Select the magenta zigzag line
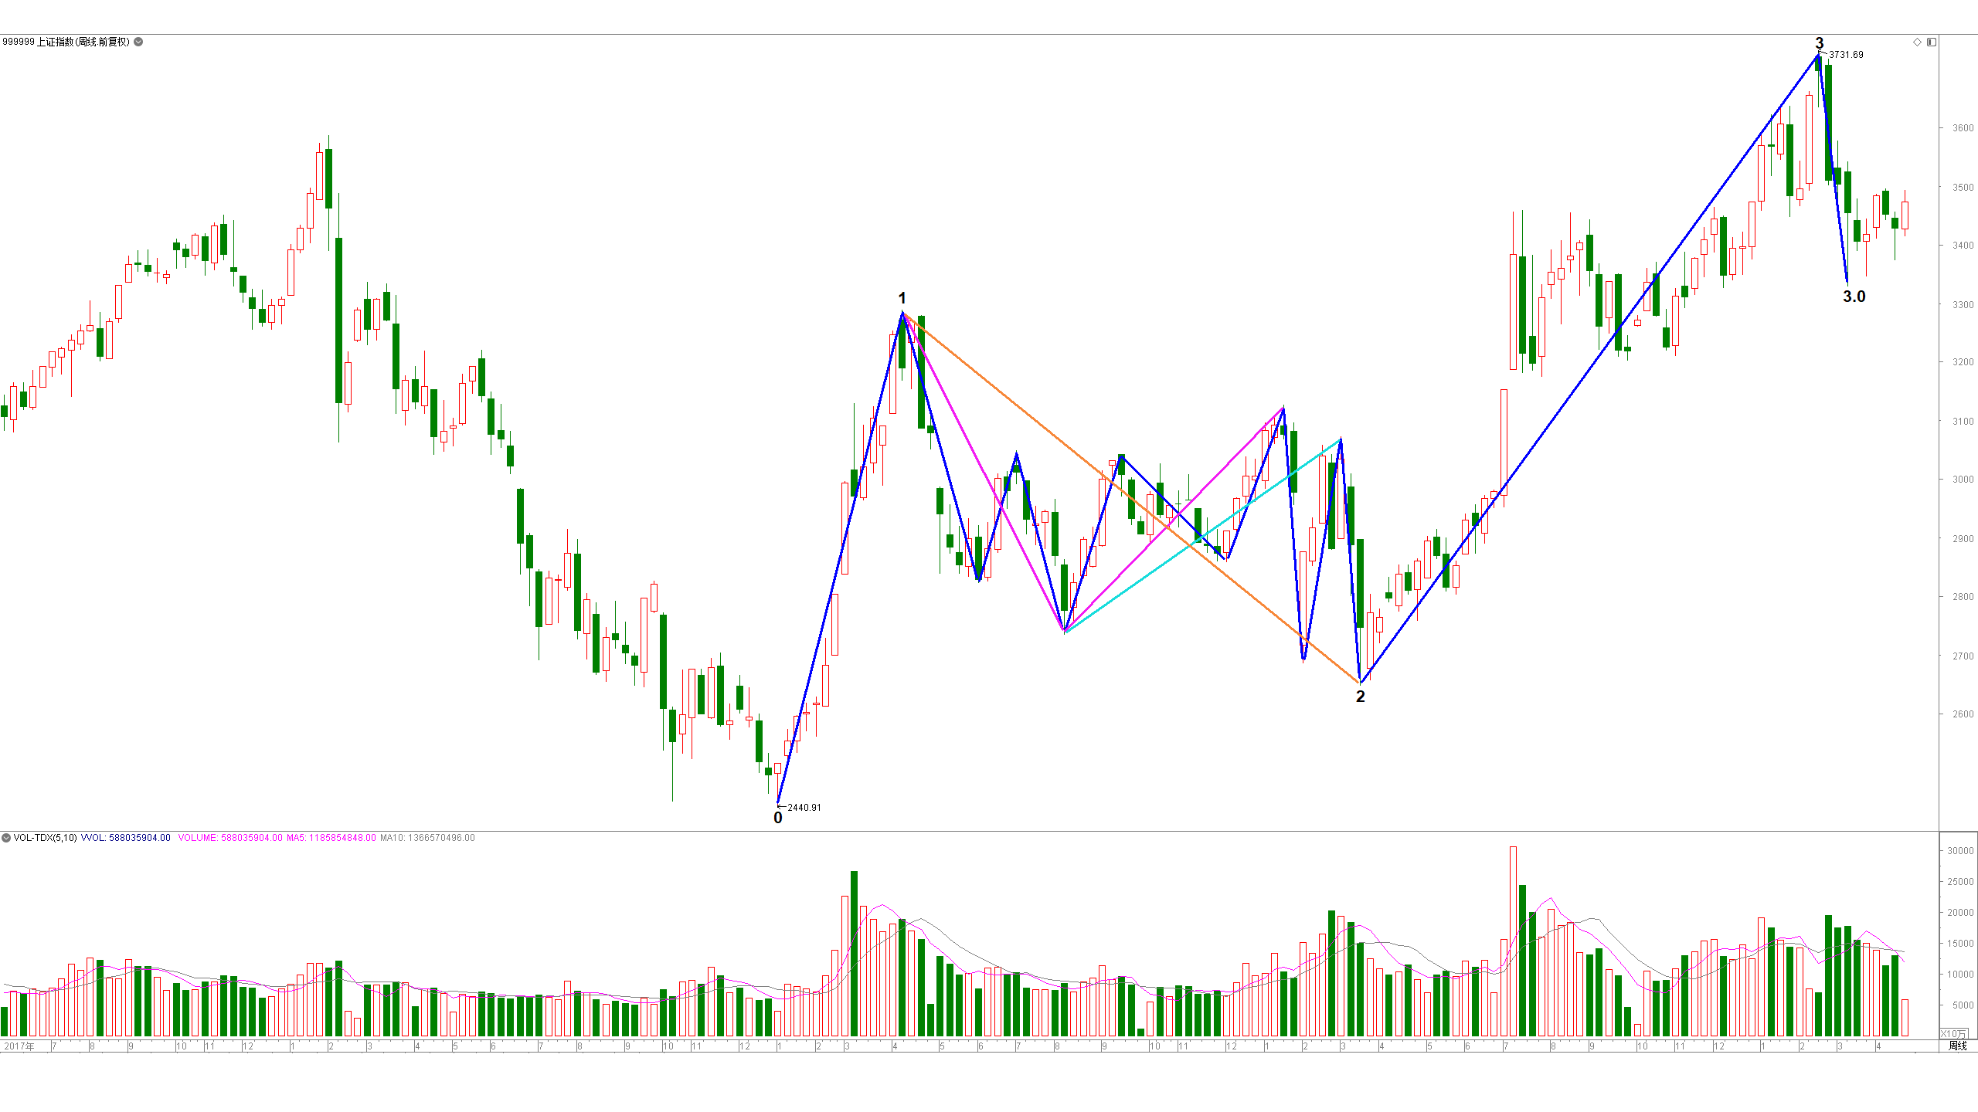 983,473
